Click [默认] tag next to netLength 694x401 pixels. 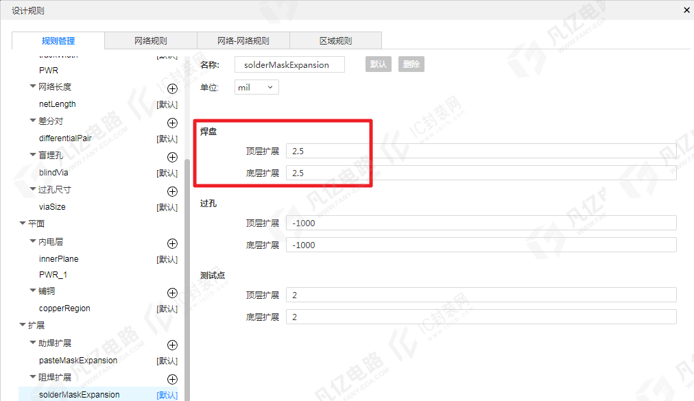(x=167, y=104)
